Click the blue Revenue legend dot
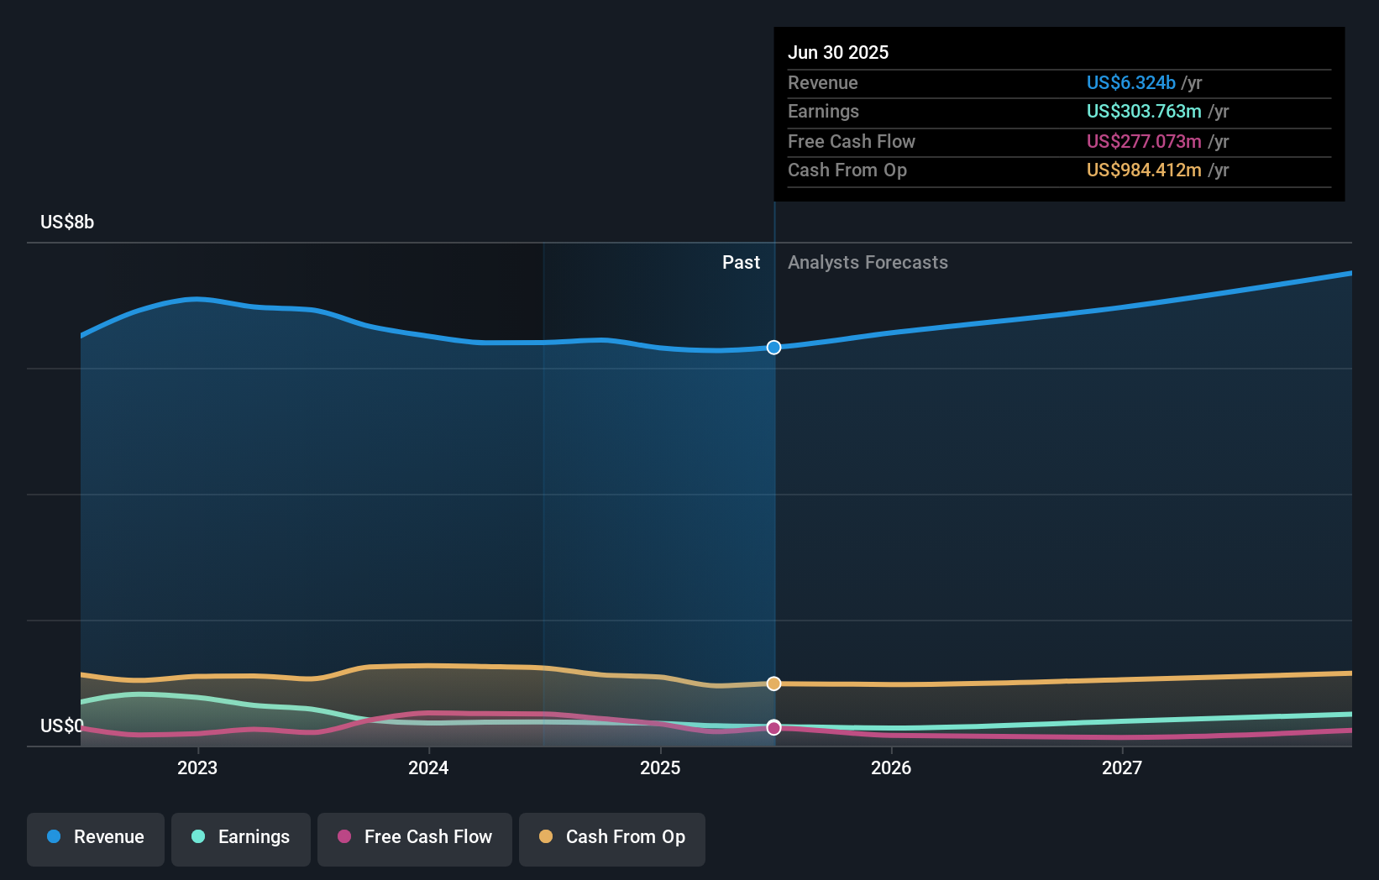Screen dimensions: 1379x880 (54, 837)
